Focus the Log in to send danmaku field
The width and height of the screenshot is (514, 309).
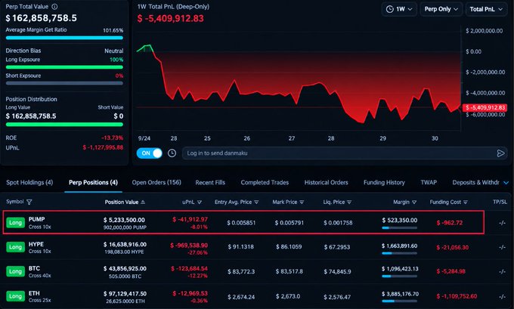345,153
